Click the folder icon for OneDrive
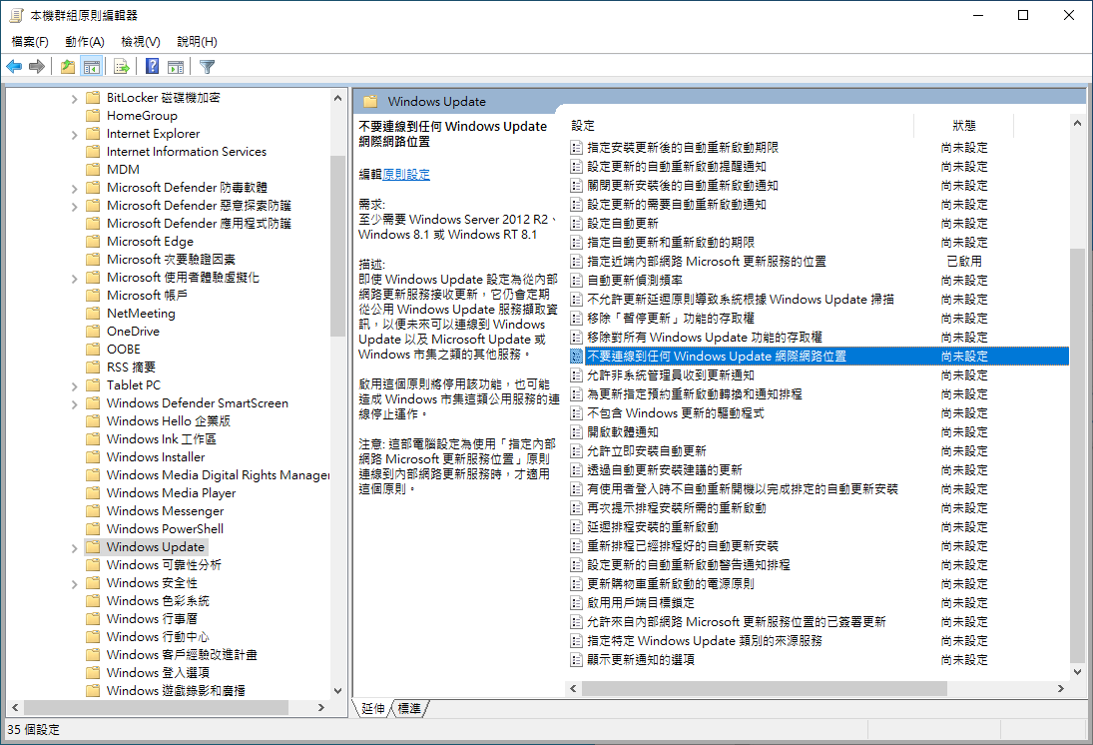 [93, 331]
